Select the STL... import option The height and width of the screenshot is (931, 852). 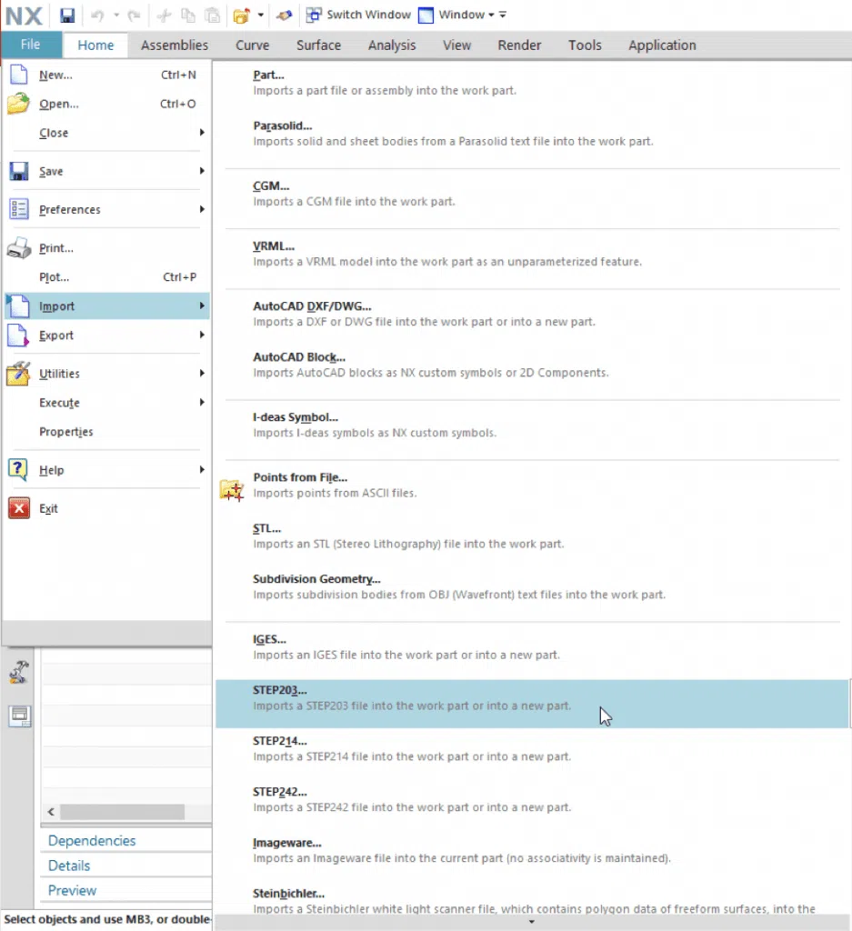pyautogui.click(x=532, y=536)
